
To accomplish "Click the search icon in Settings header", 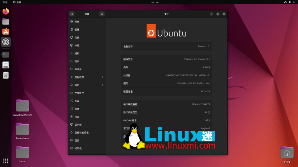I will pos(72,14).
